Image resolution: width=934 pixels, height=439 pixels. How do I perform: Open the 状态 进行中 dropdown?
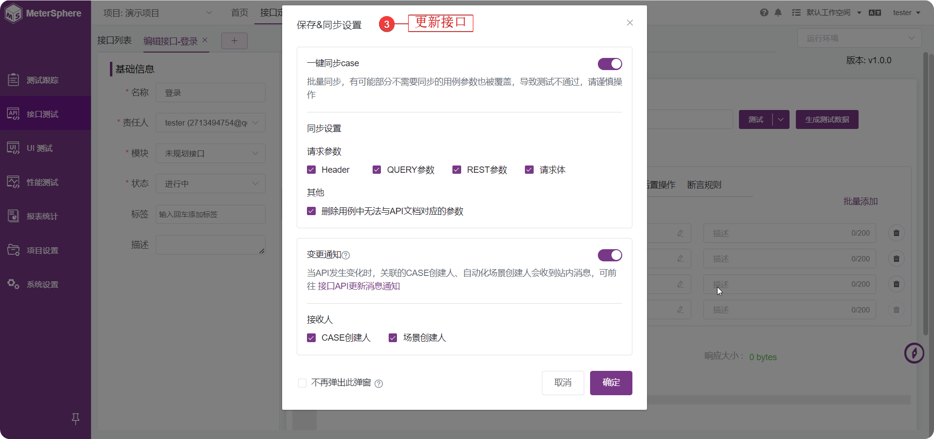pyautogui.click(x=211, y=183)
